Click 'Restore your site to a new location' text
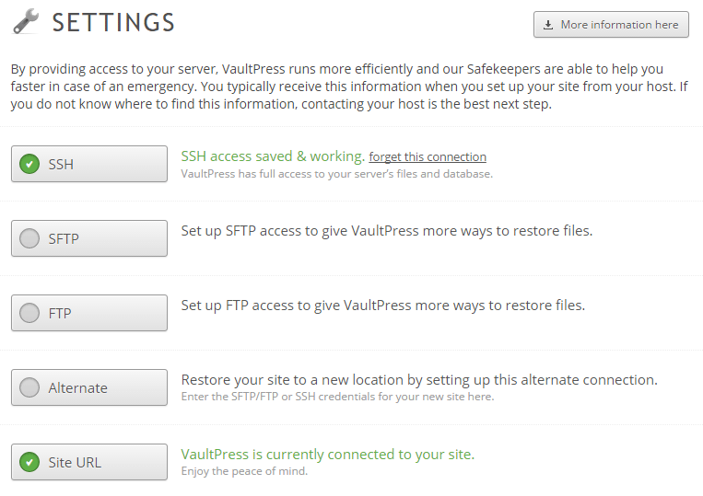 (x=418, y=380)
